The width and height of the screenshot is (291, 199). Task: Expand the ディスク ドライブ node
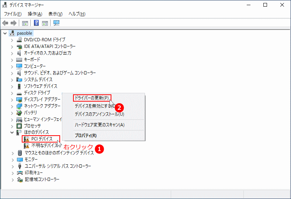coord(12,93)
